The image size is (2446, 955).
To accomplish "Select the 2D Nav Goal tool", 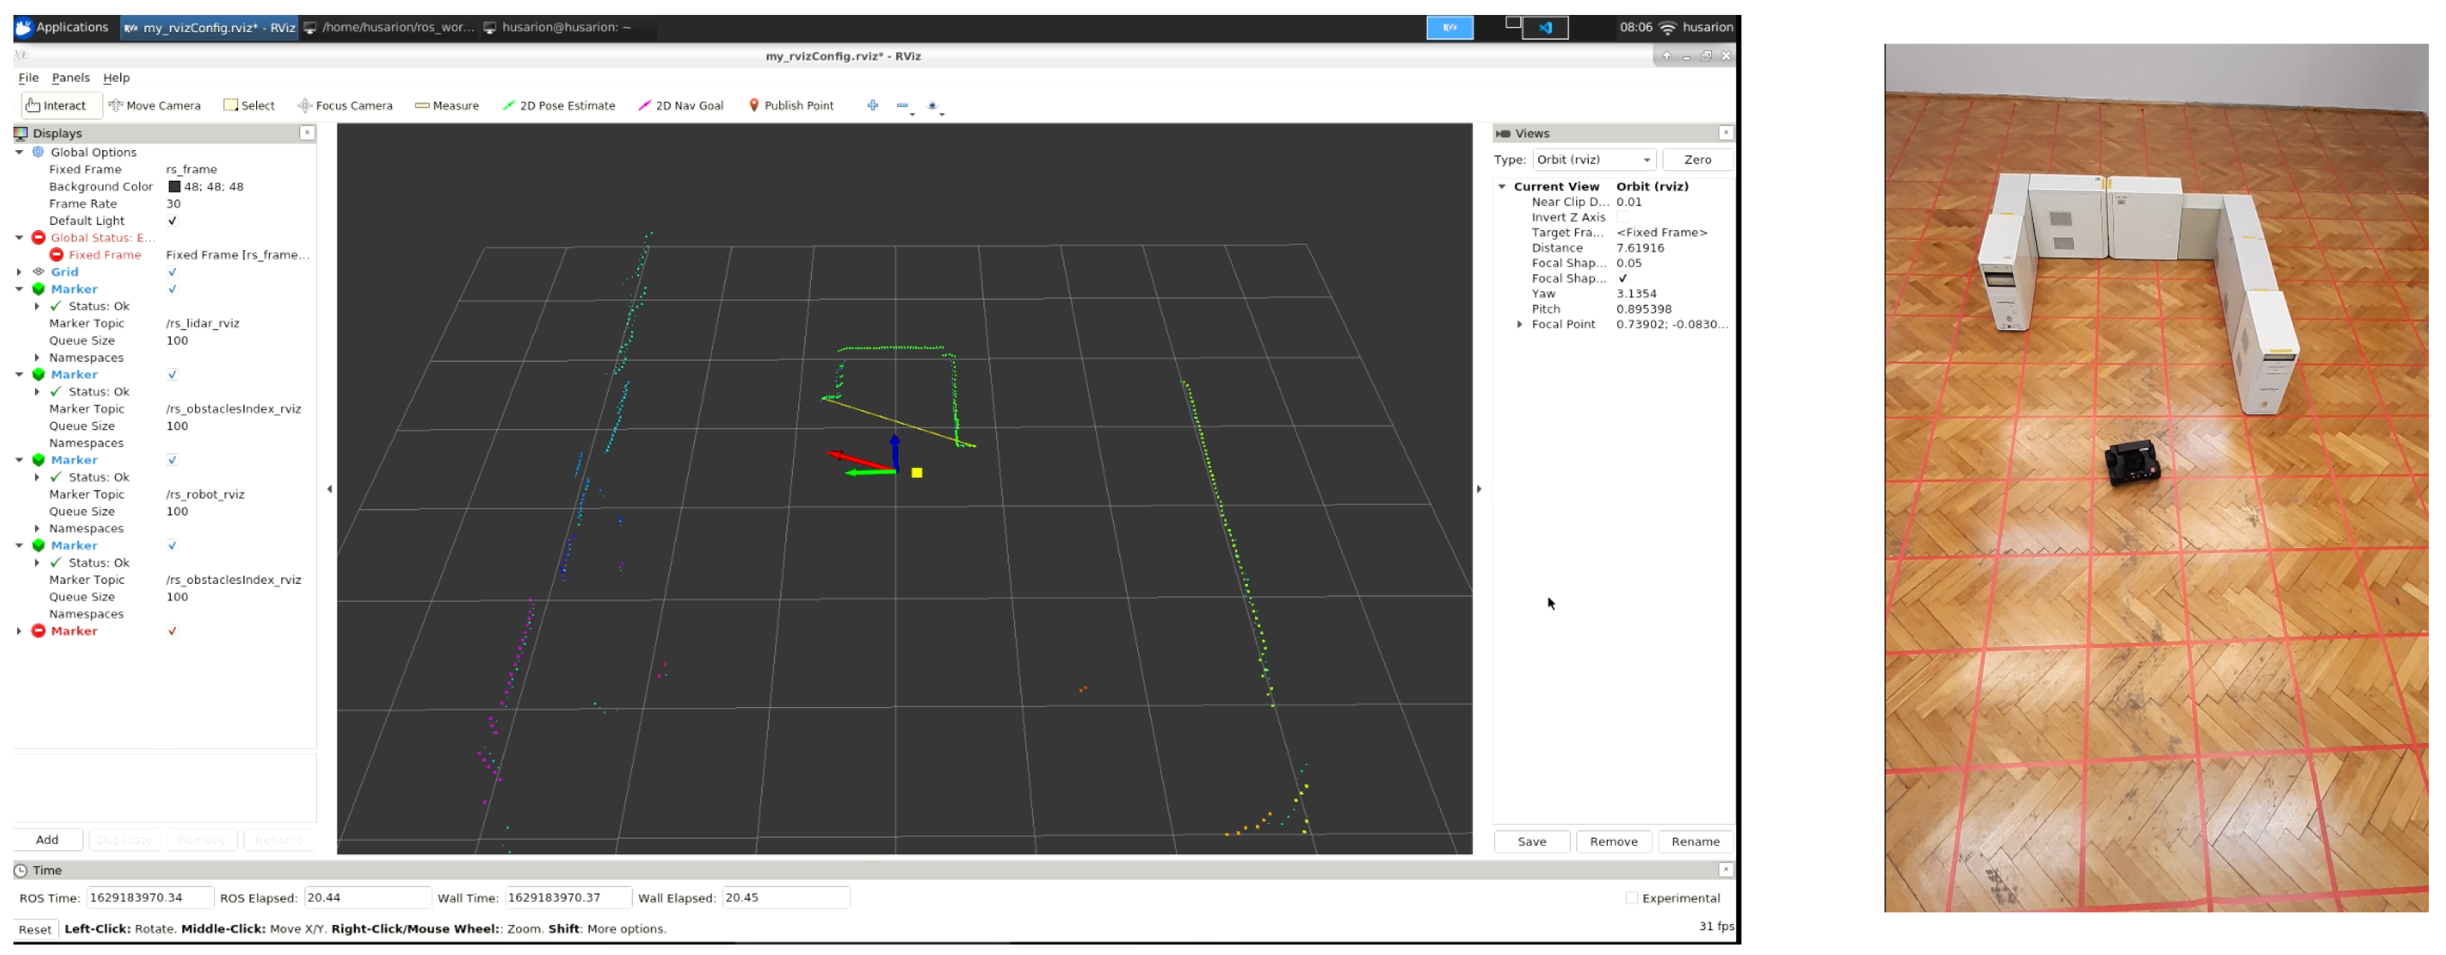I will (681, 105).
